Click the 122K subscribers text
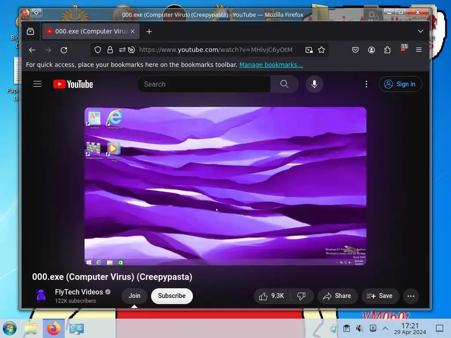Screen dimensions: 451x338 tap(75, 301)
